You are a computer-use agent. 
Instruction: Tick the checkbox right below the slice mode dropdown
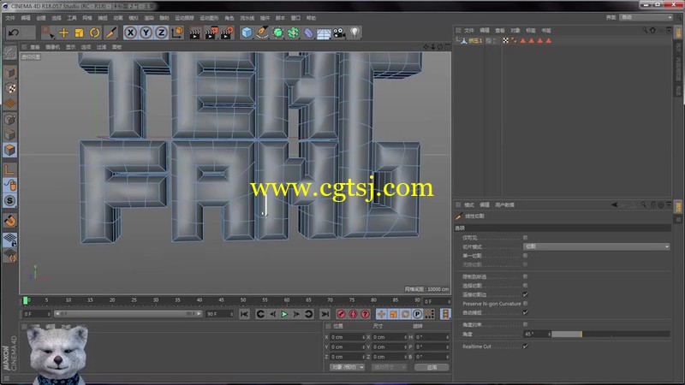click(x=526, y=255)
